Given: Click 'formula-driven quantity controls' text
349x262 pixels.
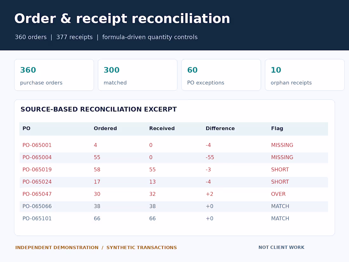Looking at the screenshot, I should coord(150,37).
